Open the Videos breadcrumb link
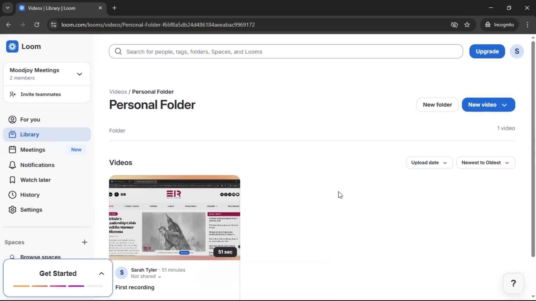536x301 pixels. click(118, 91)
